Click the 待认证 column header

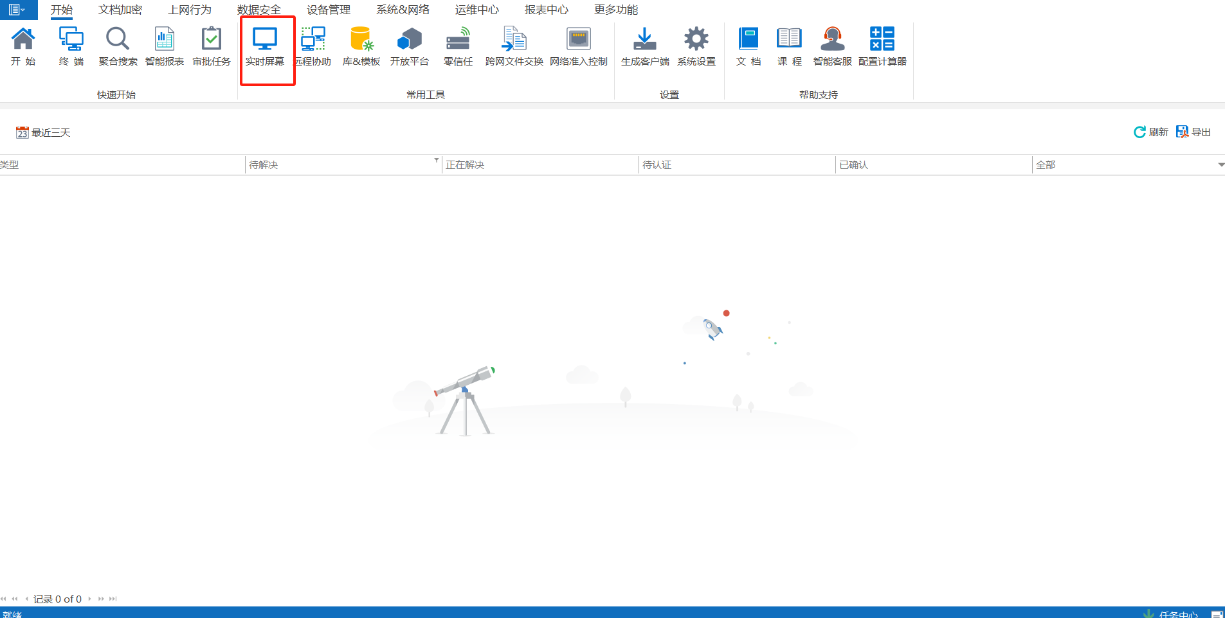click(737, 165)
